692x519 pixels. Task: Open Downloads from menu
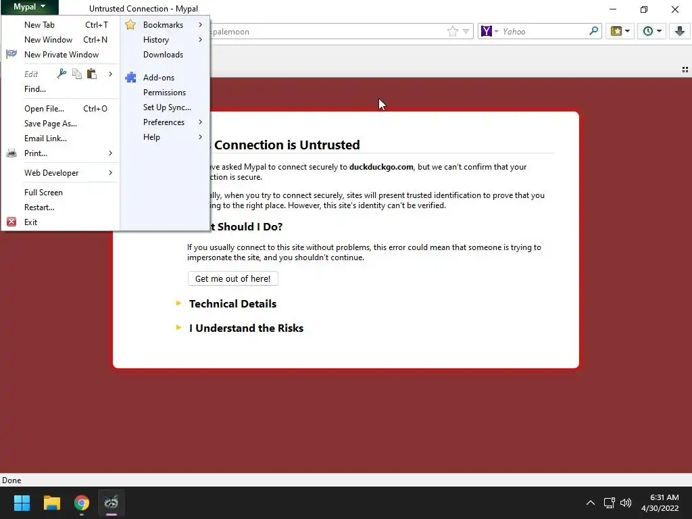[x=165, y=54]
